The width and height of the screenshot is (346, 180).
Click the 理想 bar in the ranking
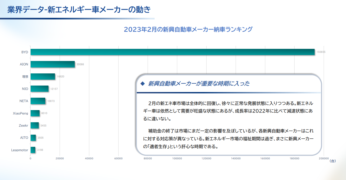(43, 77)
